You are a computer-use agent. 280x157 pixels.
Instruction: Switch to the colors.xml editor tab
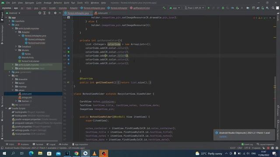point(102,13)
